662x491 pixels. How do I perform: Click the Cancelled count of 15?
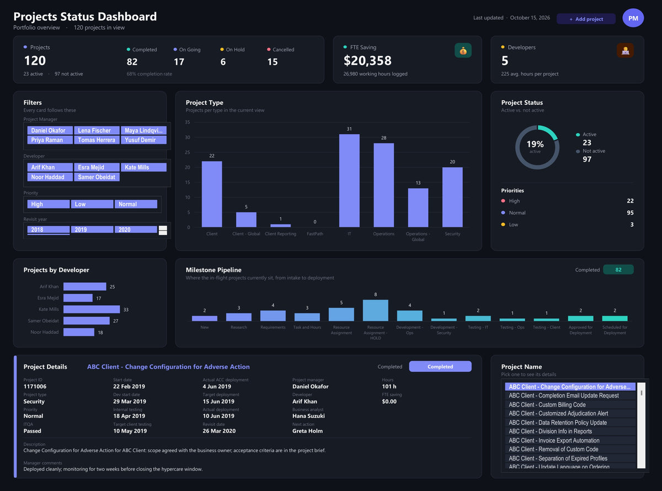click(x=273, y=62)
